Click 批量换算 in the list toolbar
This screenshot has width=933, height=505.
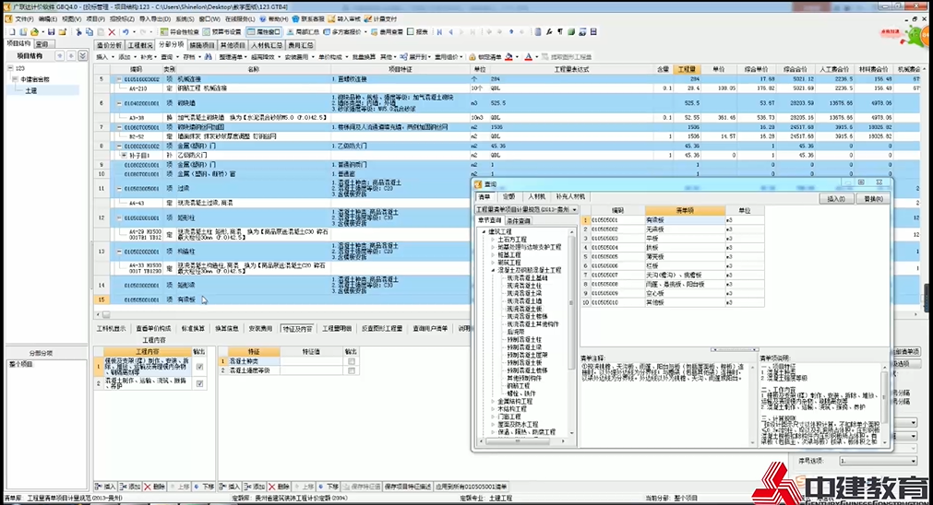coord(364,57)
